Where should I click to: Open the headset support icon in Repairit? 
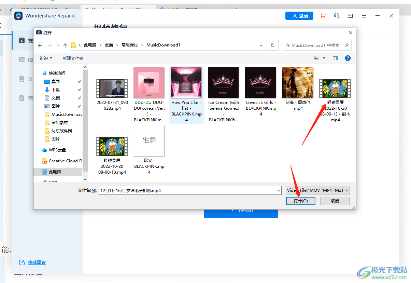coord(337,16)
